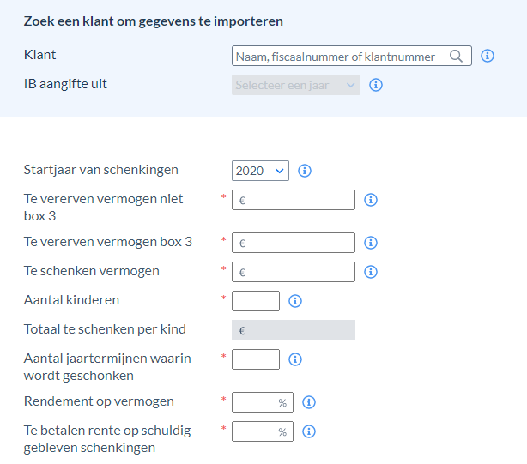
Task: Select the Rendement op vermogen percentage field
Action: click(x=262, y=402)
